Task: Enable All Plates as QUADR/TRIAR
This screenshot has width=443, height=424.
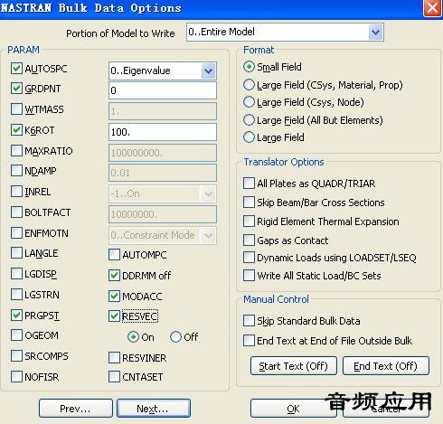Action: (249, 184)
